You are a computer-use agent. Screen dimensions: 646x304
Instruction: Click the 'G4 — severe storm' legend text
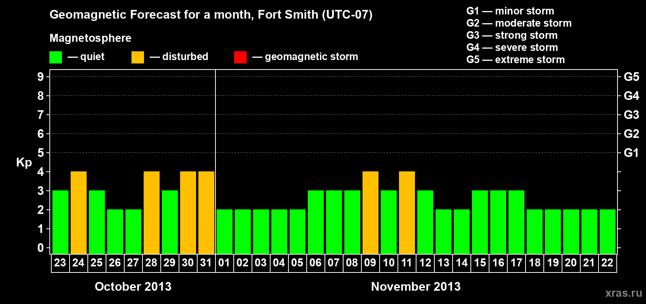512,47
